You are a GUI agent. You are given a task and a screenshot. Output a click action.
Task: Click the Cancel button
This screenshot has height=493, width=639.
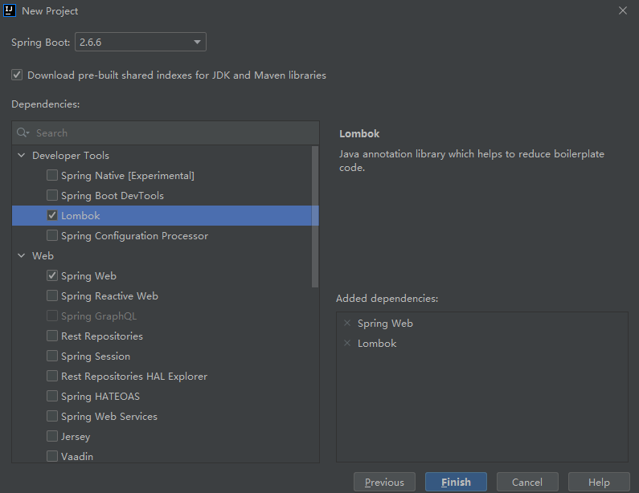527,482
